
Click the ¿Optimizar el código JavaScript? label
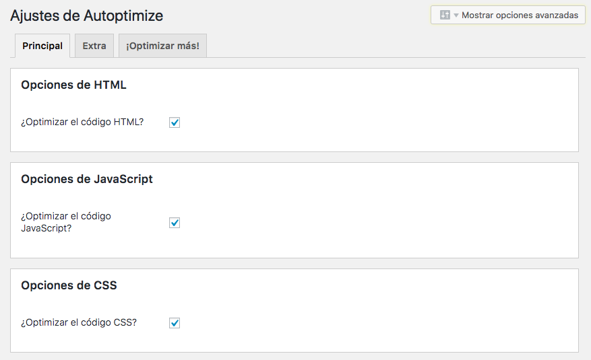click(66, 222)
